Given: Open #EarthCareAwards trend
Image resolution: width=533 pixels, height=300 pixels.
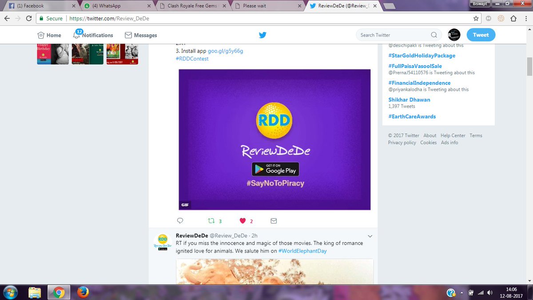Looking at the screenshot, I should tap(412, 116).
